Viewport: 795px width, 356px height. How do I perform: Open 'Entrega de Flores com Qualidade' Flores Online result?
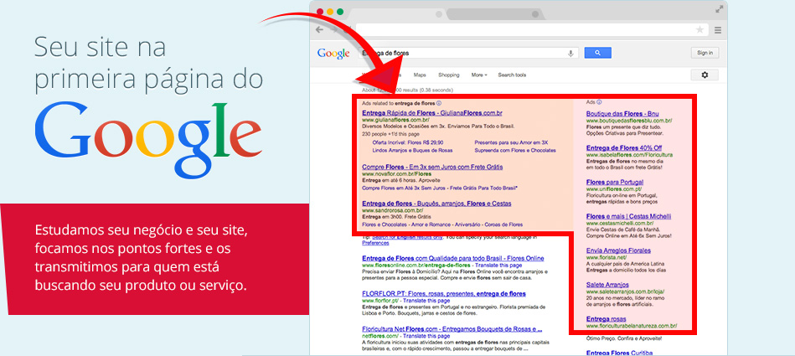point(452,258)
